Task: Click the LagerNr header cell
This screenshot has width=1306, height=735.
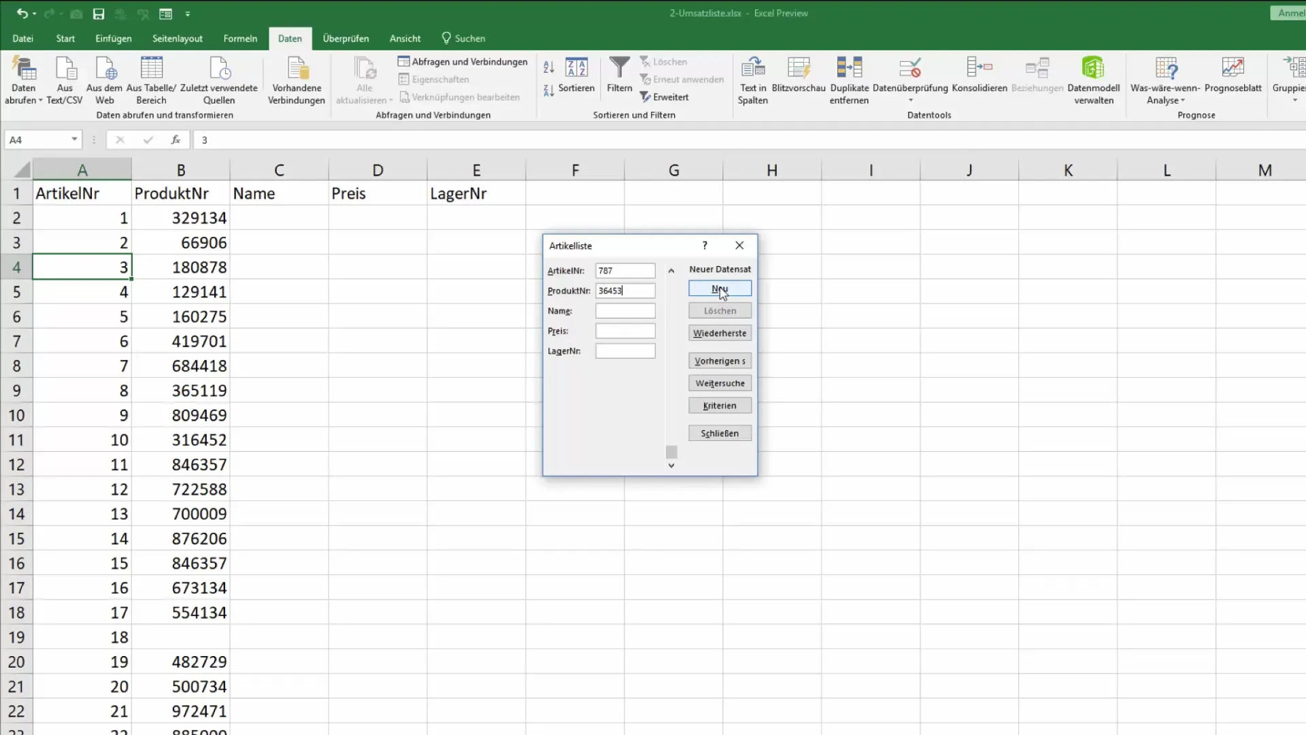Action: click(476, 193)
